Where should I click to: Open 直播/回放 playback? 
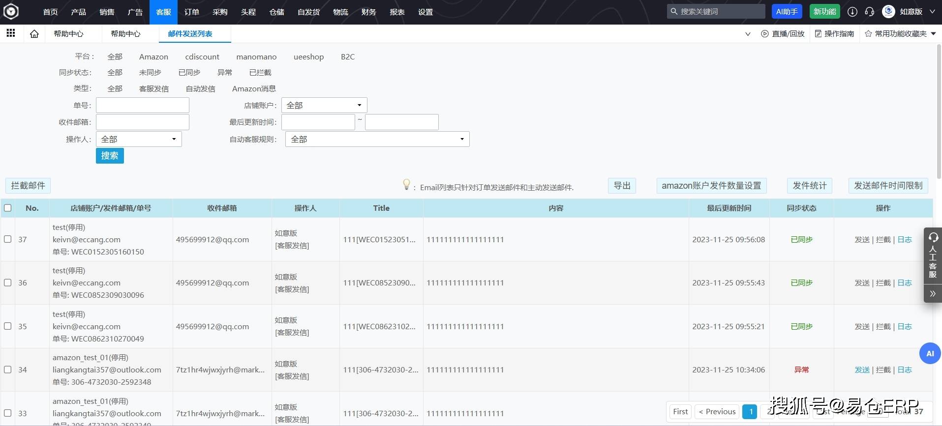pyautogui.click(x=783, y=34)
